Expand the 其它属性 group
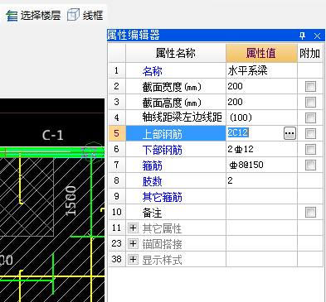This screenshot has width=326, height=302. [x=133, y=228]
